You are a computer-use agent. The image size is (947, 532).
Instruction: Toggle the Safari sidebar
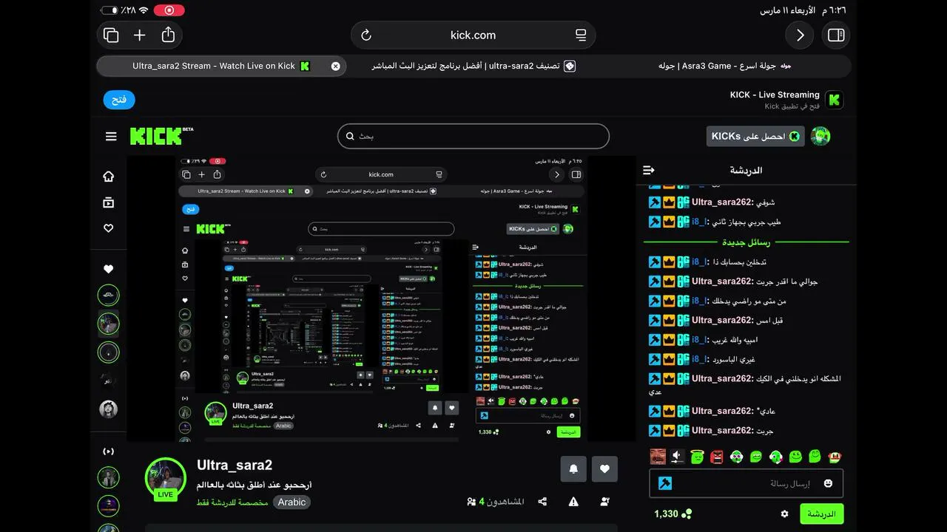coord(836,35)
